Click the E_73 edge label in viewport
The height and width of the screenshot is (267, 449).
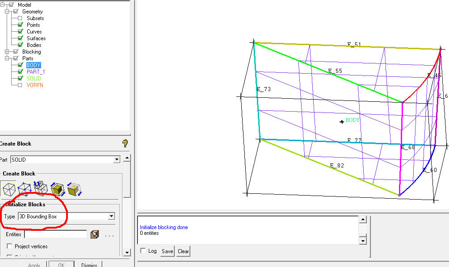264,89
